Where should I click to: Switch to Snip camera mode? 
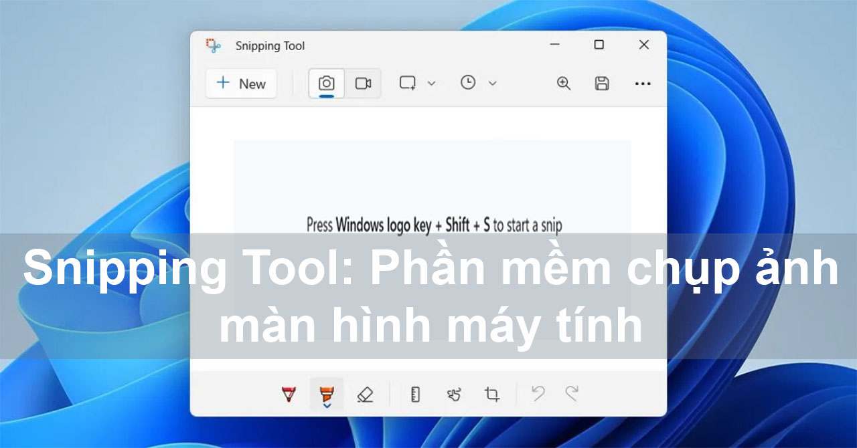click(x=326, y=84)
